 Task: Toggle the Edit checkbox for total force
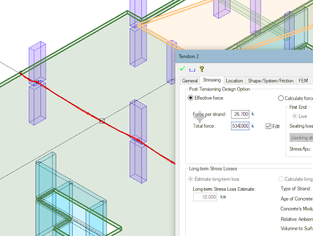coord(268,126)
